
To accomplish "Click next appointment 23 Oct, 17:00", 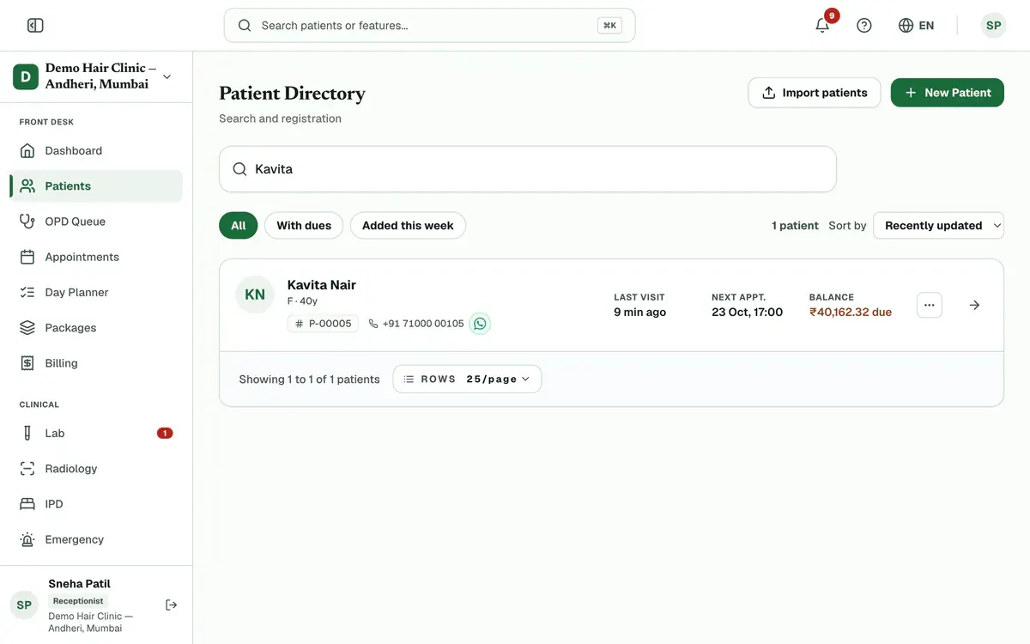I will 747,313.
